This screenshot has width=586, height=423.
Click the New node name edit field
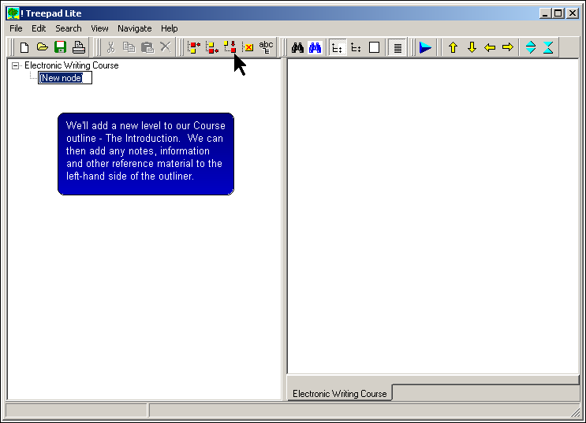(65, 78)
